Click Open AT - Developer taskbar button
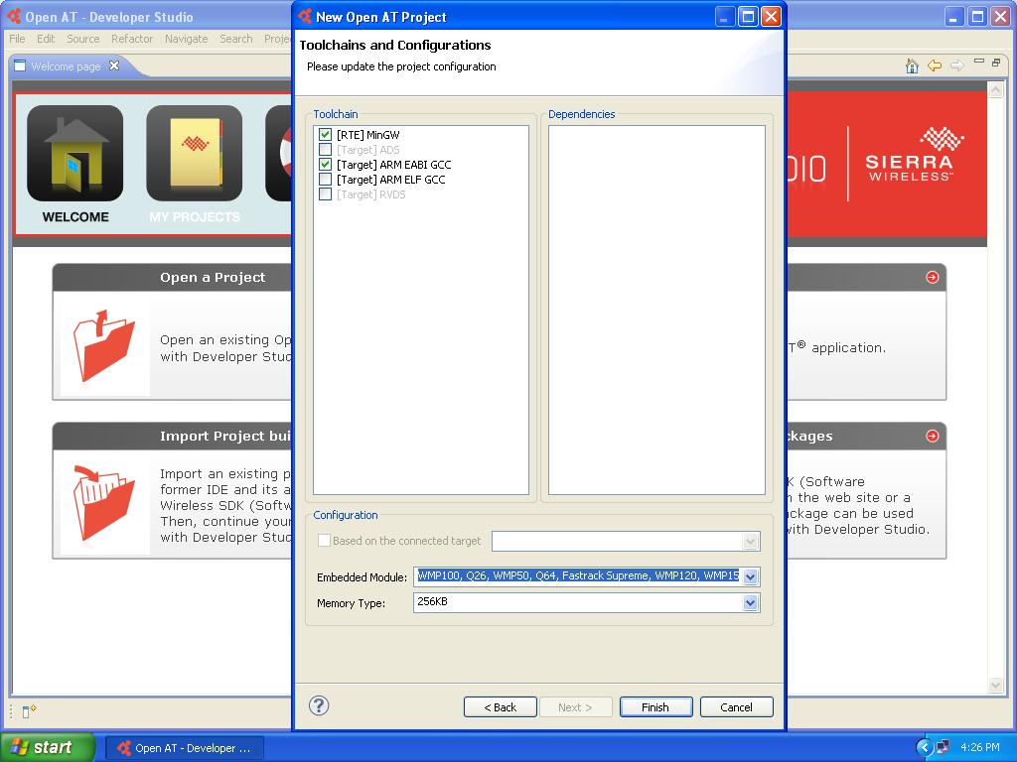1017x762 pixels. pyautogui.click(x=184, y=748)
